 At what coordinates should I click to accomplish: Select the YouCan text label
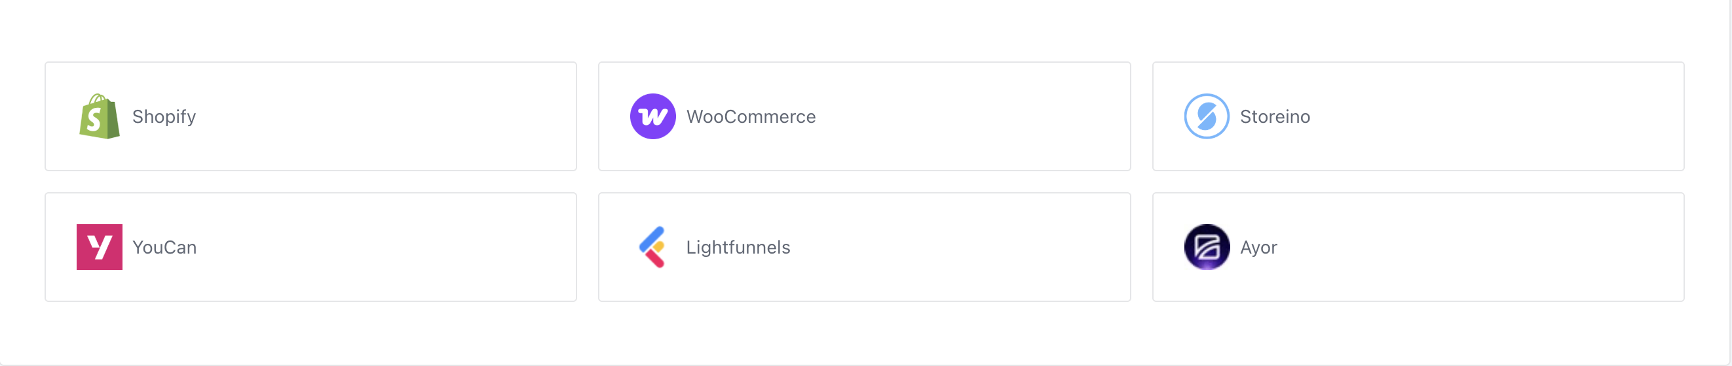[164, 247]
